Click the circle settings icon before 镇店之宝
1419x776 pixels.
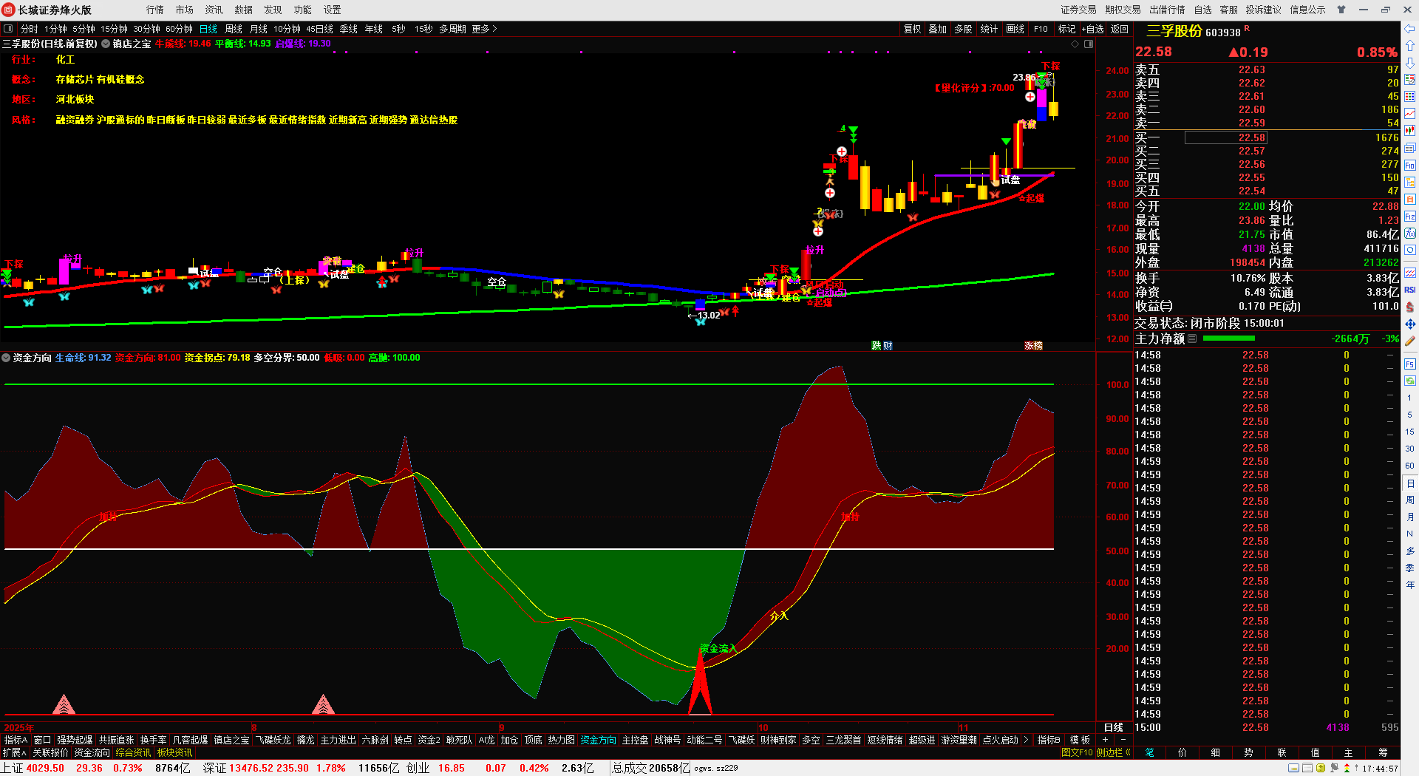(x=106, y=44)
